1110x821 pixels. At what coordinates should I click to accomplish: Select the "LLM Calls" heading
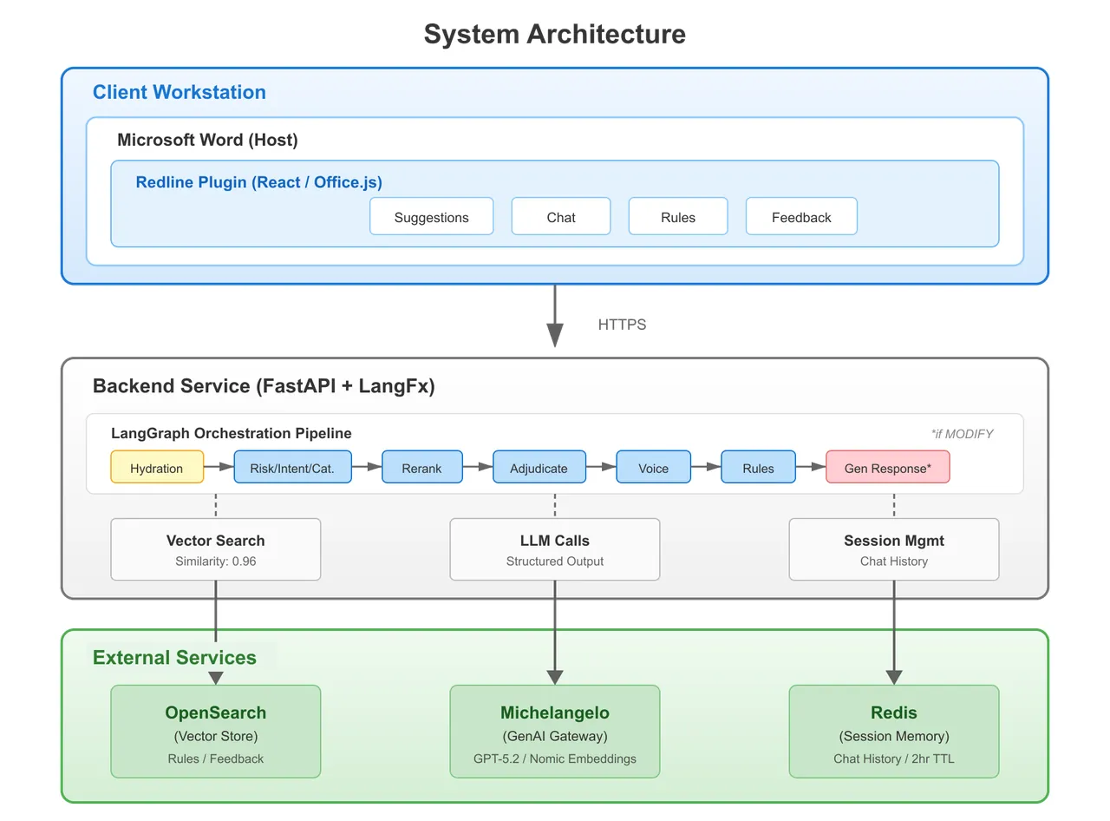click(555, 541)
